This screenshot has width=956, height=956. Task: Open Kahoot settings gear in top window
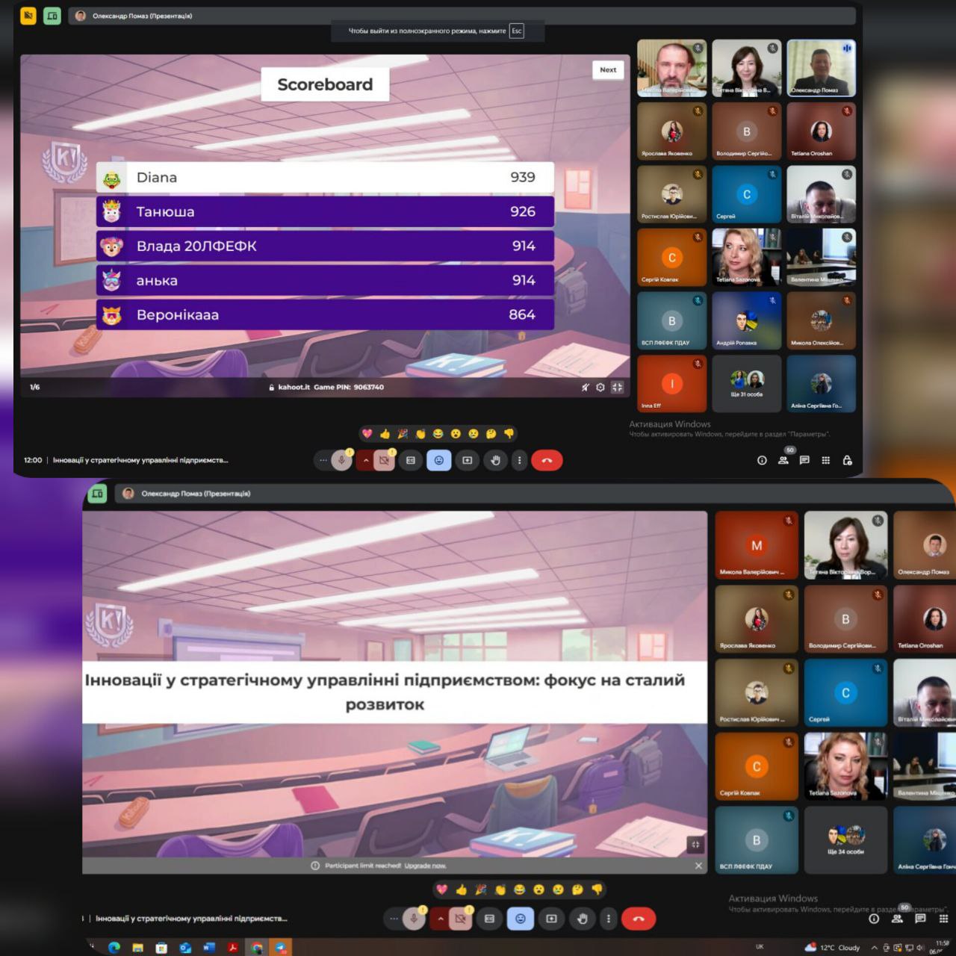tap(600, 387)
